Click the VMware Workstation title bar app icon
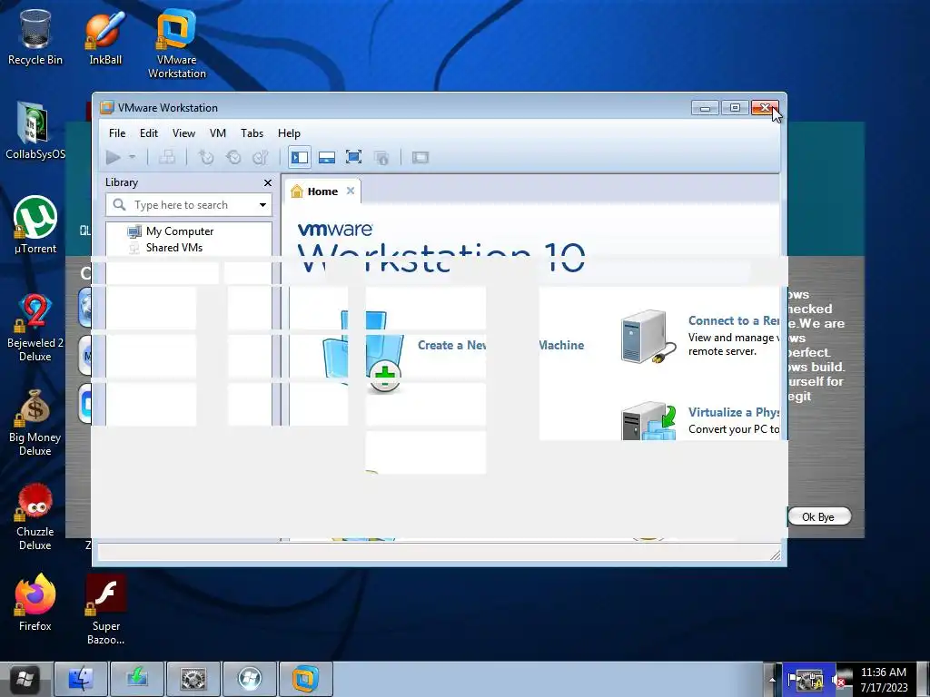 (x=107, y=108)
